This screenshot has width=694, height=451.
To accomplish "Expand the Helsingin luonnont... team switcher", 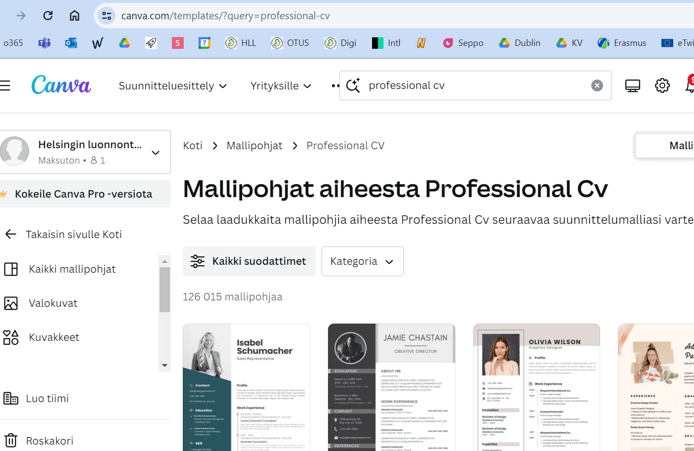I will tap(85, 152).
